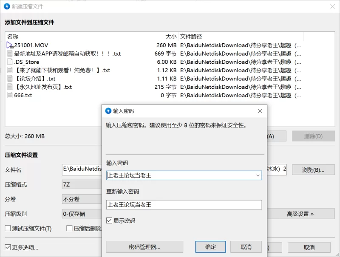Image resolution: width=340 pixels, height=257 pixels.
Task: Toggle the 更多选项 checkbox
Action: (8, 247)
